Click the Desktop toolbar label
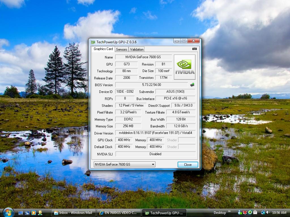This screenshot has height=217, width=290. (220, 213)
